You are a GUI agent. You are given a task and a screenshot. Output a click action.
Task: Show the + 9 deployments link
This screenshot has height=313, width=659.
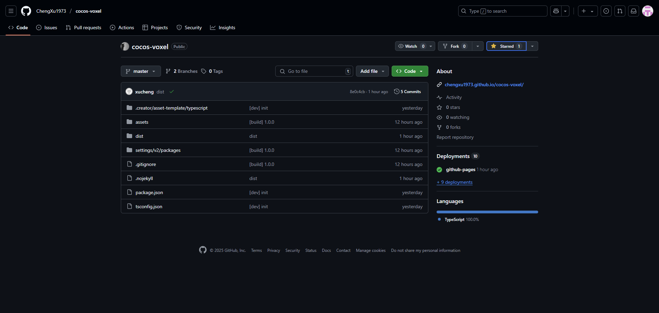click(454, 182)
